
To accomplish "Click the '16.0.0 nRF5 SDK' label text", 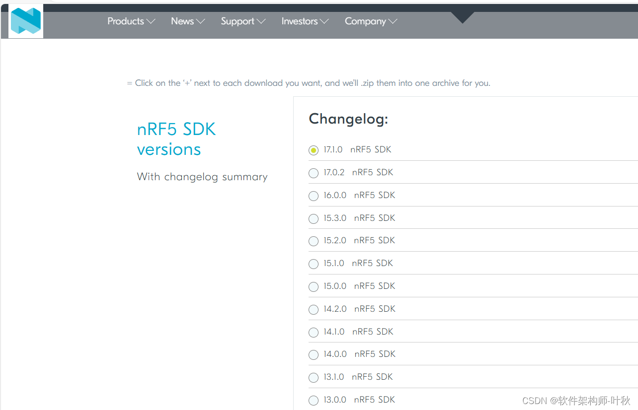I will (360, 195).
